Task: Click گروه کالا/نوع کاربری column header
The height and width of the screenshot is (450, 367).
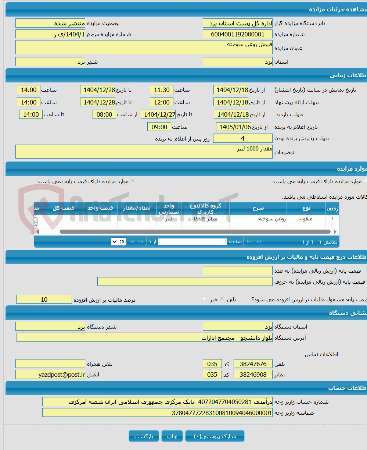Action: pyautogui.click(x=205, y=209)
